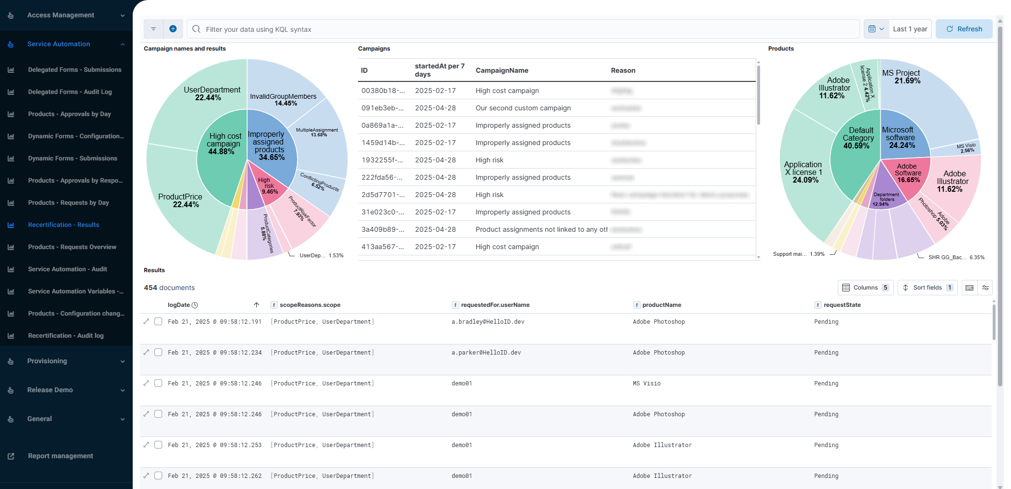Open Products - Requests Overview dashboard
The image size is (1011, 489).
point(72,247)
